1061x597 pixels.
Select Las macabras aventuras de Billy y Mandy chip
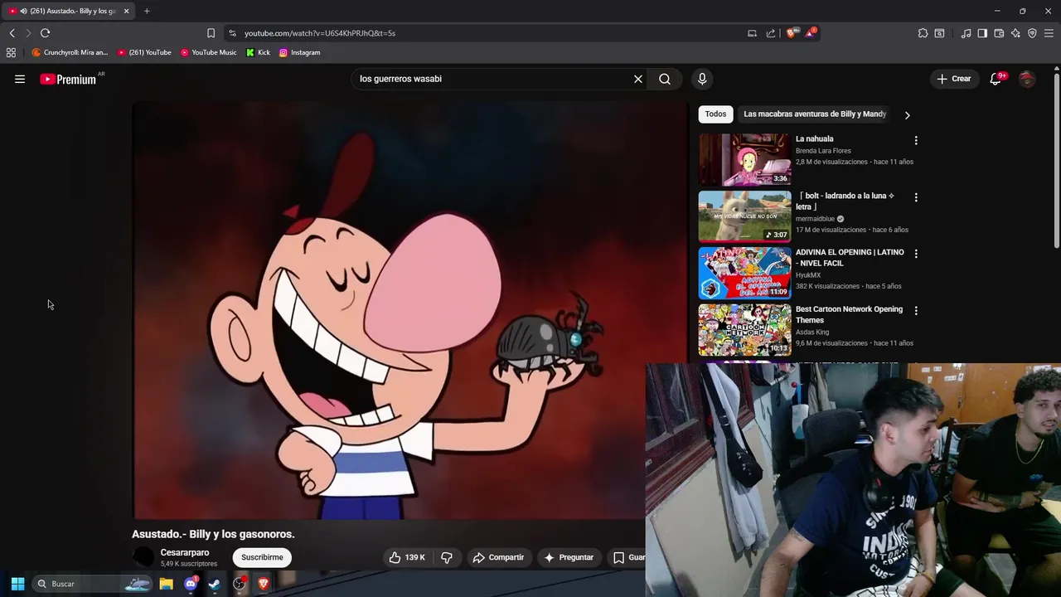pos(815,114)
